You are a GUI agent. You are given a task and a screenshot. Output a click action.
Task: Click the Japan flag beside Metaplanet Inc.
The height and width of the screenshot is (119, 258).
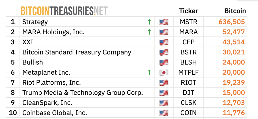tap(164, 72)
